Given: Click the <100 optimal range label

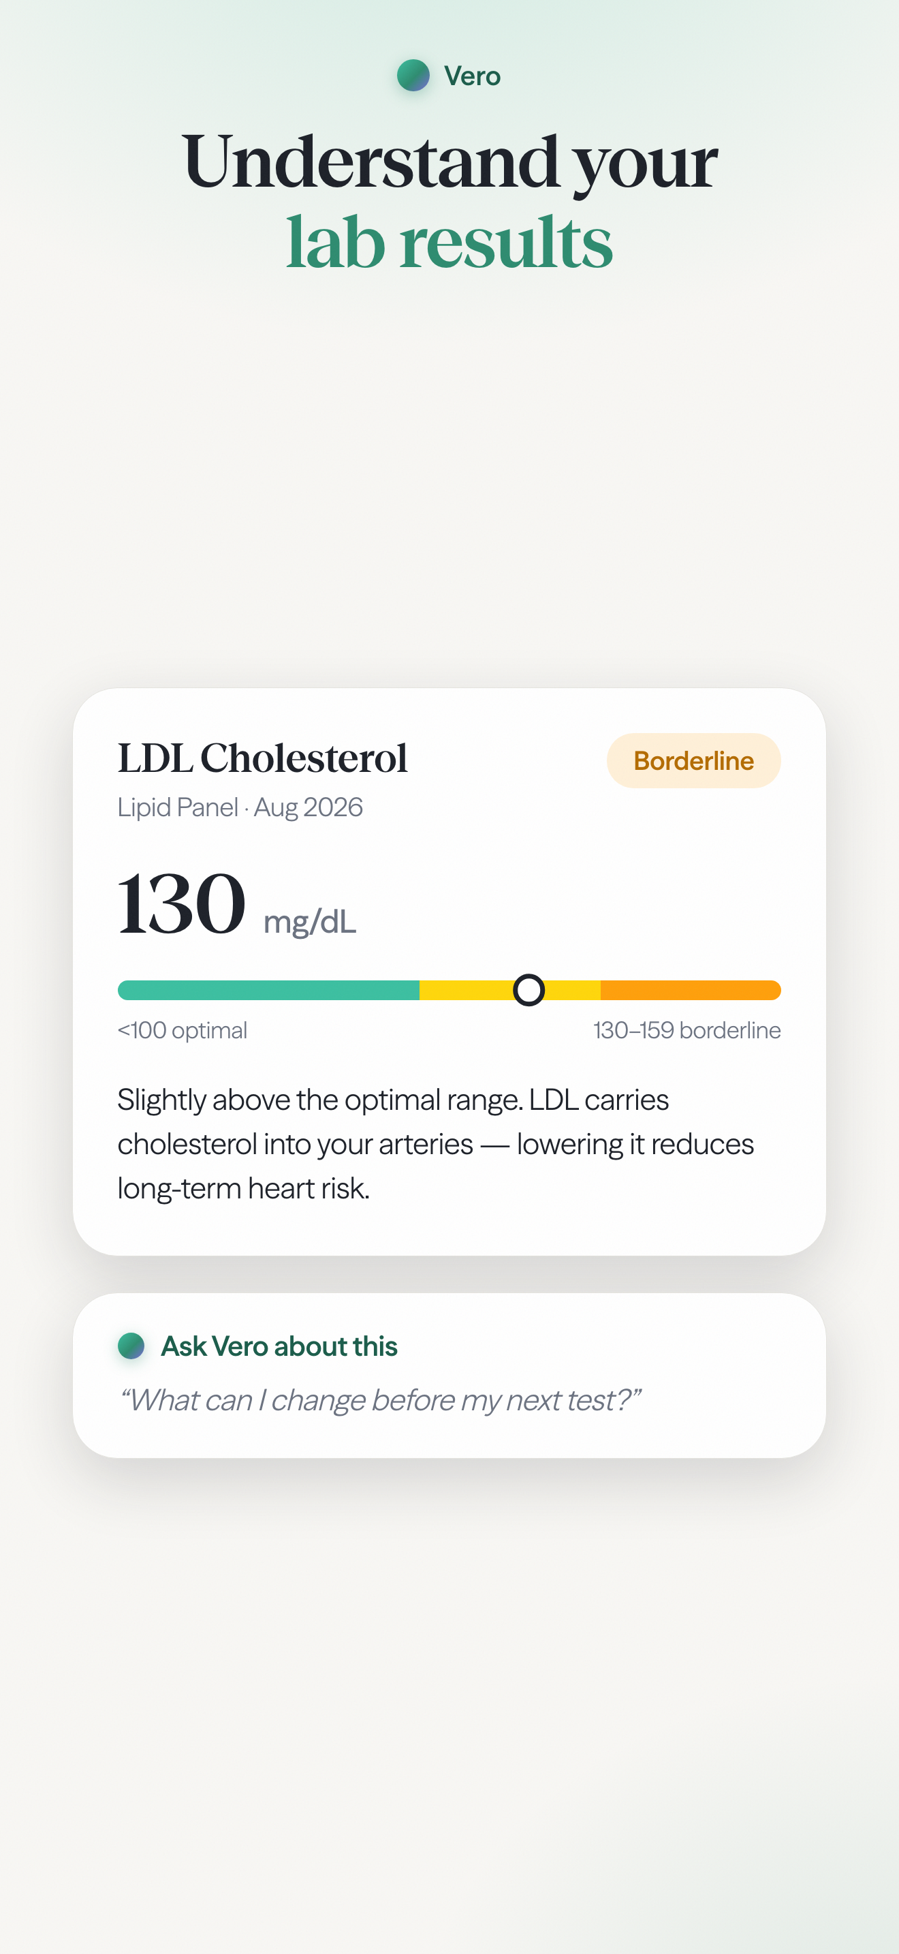Looking at the screenshot, I should point(182,1030).
